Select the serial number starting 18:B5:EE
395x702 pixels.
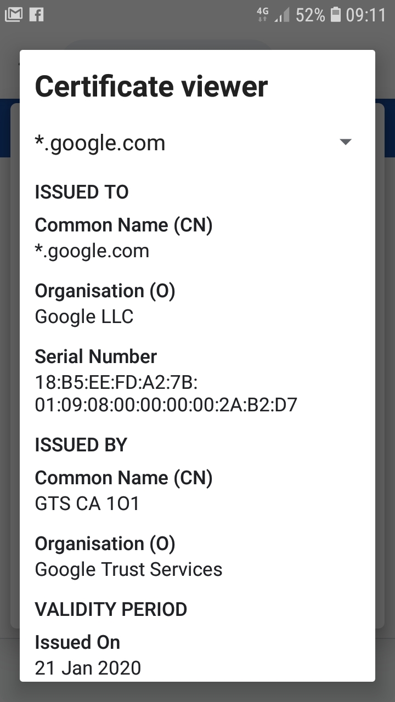coord(166,393)
